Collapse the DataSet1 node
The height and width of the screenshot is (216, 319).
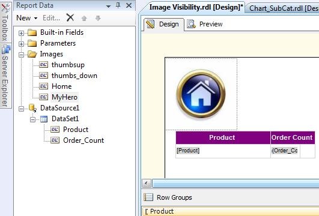32,119
